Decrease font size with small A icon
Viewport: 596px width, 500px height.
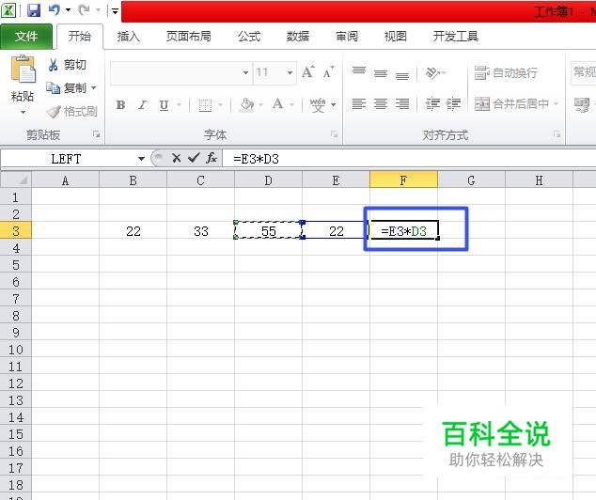(x=328, y=71)
